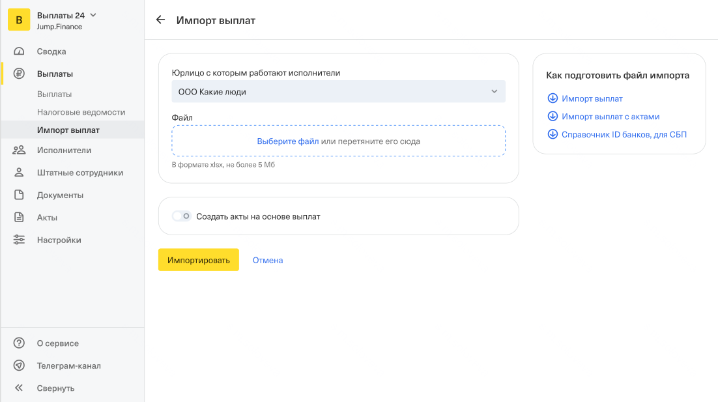Click the Акты document icon

coord(19,218)
